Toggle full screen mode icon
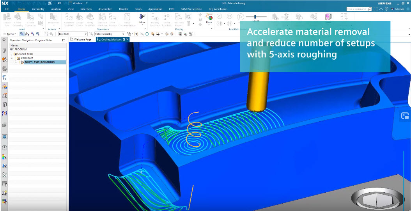 [x=376, y=9]
